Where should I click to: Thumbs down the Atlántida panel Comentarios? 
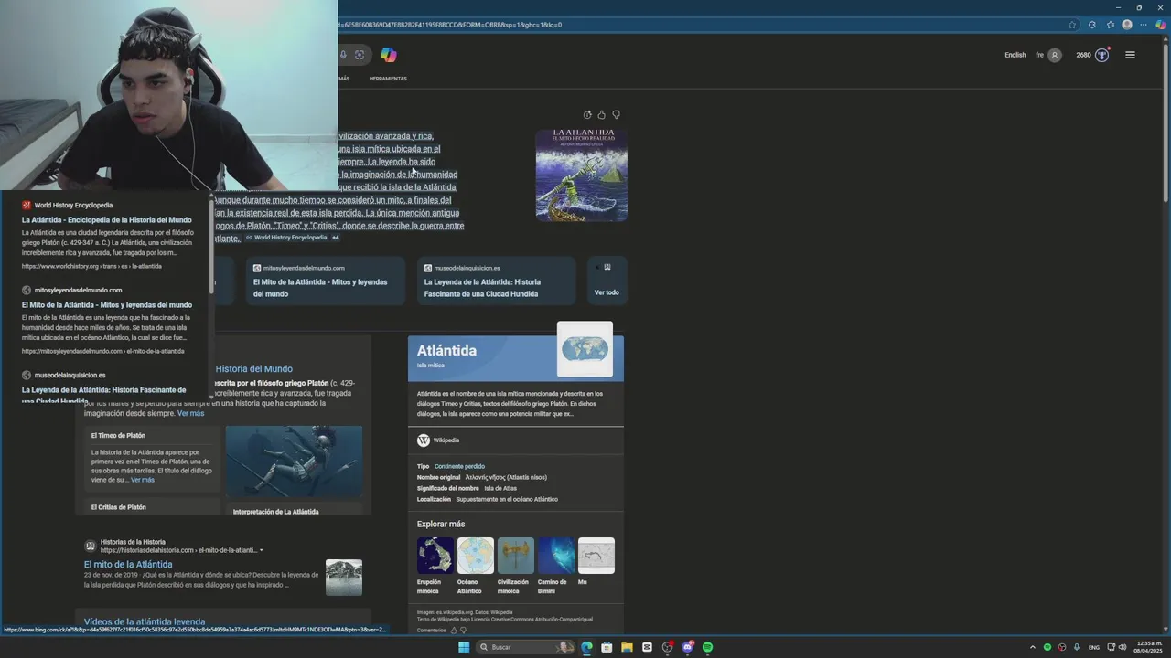click(464, 631)
